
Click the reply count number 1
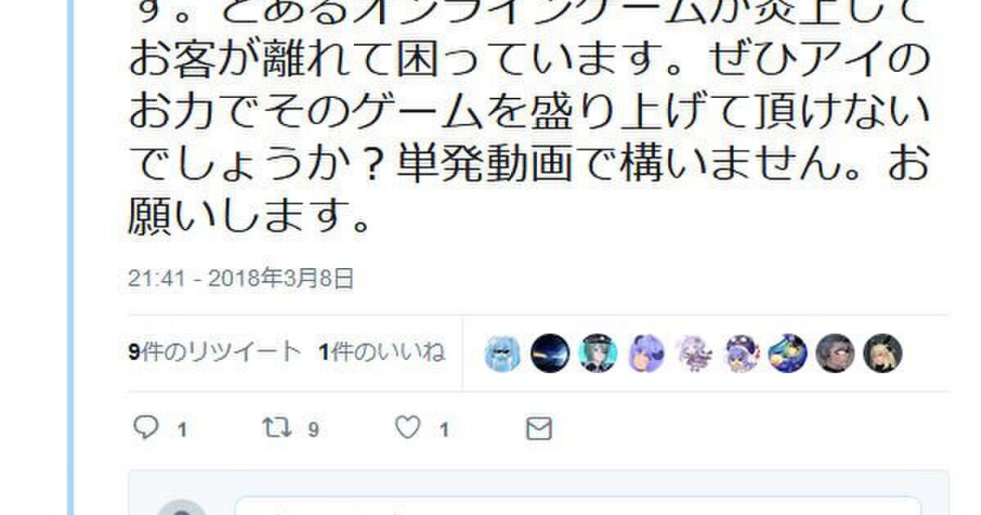182,430
